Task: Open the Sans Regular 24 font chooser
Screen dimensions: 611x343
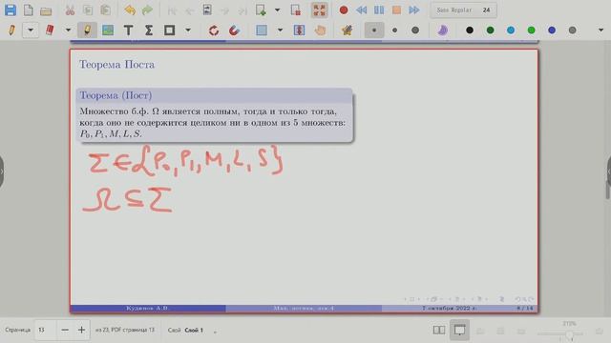Action: [463, 10]
